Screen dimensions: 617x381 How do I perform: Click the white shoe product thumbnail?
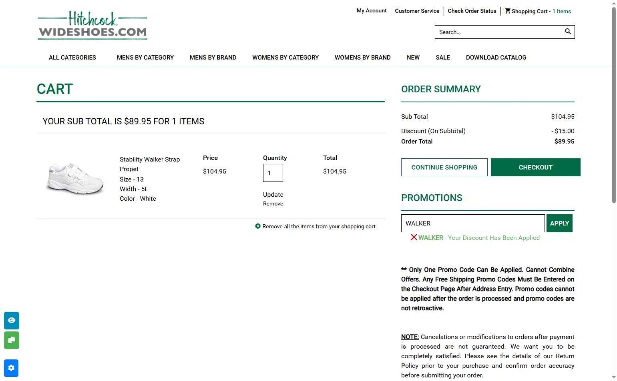pos(75,178)
